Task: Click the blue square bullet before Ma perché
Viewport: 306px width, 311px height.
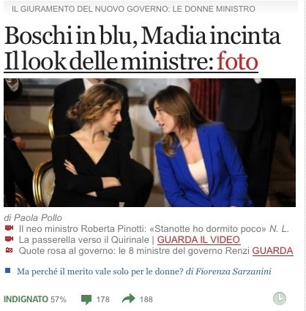Action: pos(8,270)
